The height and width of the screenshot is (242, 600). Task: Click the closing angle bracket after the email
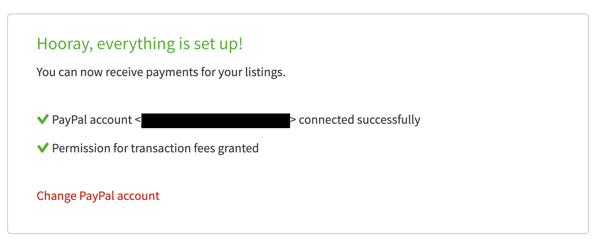point(293,119)
